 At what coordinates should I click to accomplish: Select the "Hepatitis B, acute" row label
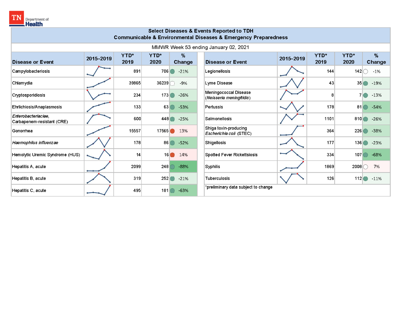(29, 179)
